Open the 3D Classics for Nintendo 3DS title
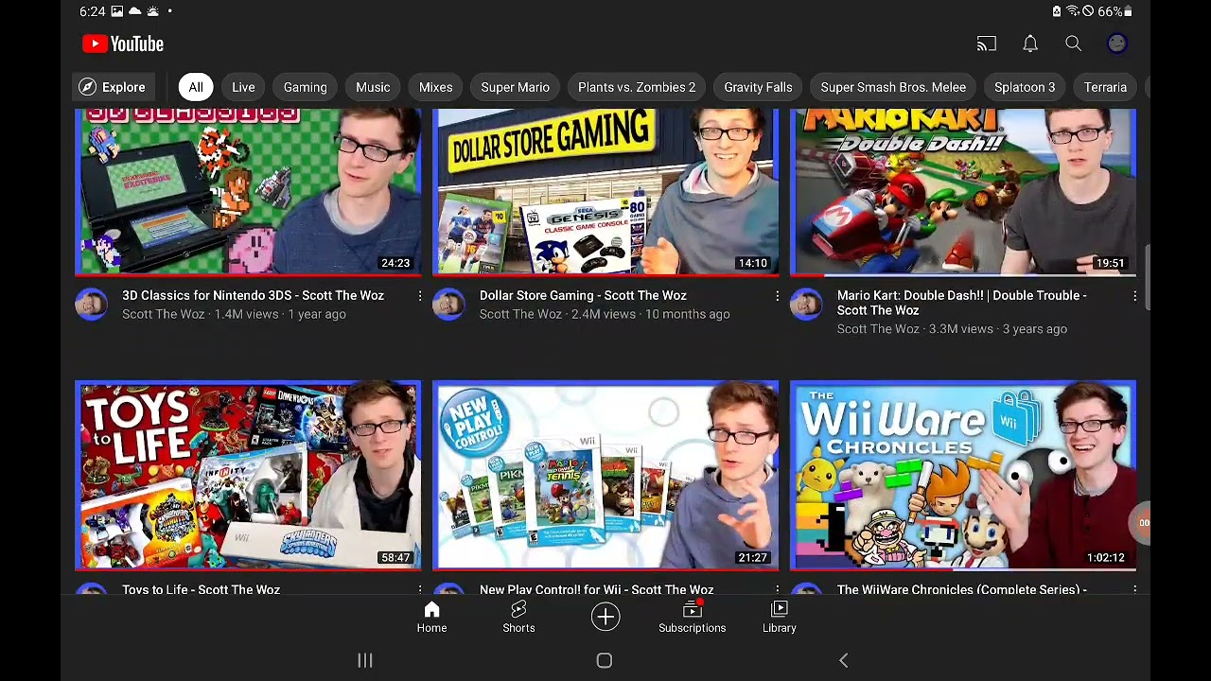 253,295
